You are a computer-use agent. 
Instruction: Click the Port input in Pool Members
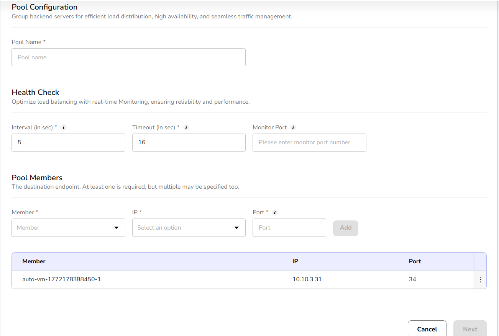(x=289, y=228)
